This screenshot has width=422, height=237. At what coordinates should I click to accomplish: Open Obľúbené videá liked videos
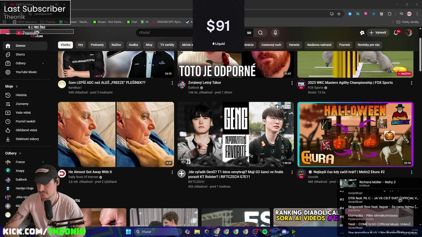click(25, 130)
